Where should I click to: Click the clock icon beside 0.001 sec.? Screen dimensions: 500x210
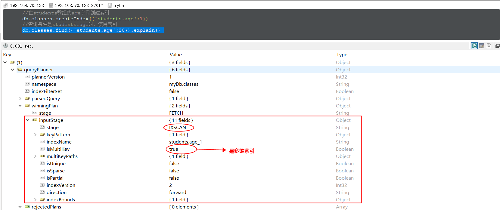[5, 46]
